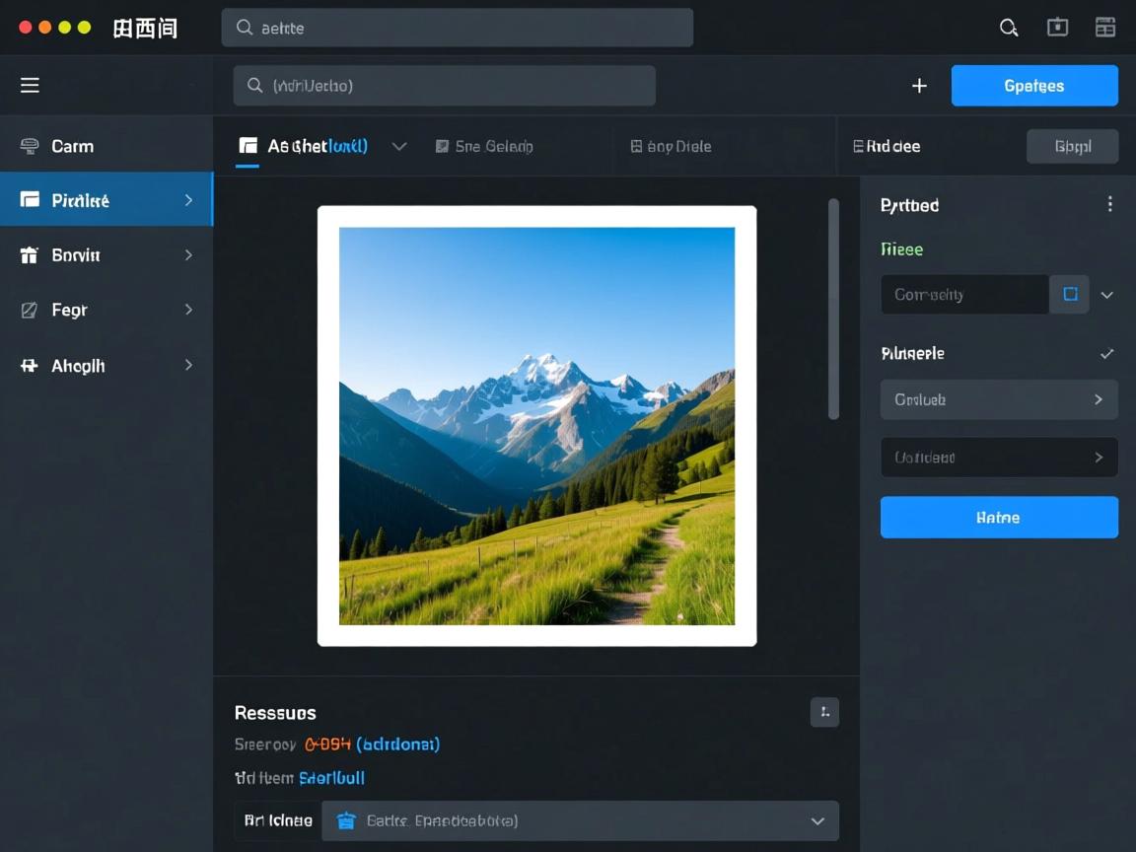Click the small options icon beside Ressuos

tap(824, 712)
